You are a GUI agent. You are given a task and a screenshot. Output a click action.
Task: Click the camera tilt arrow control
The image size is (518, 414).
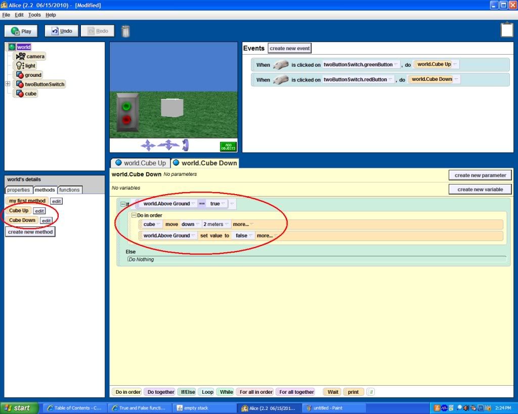(x=185, y=145)
